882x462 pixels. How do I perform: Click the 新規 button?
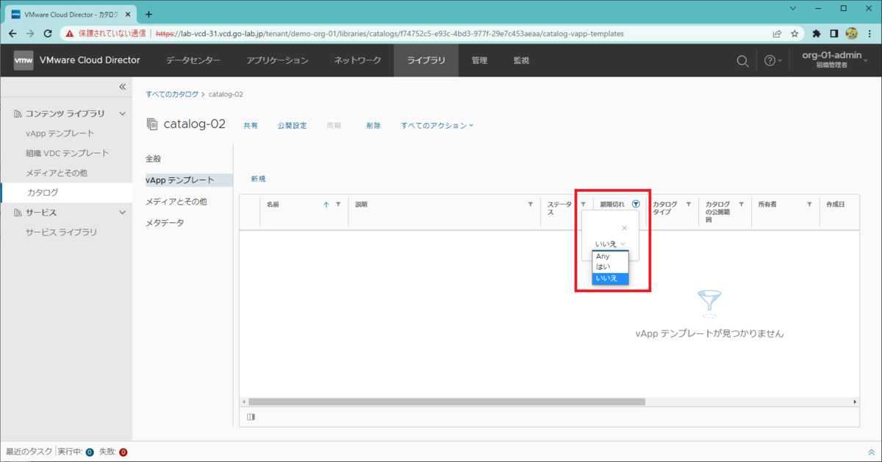[258, 179]
